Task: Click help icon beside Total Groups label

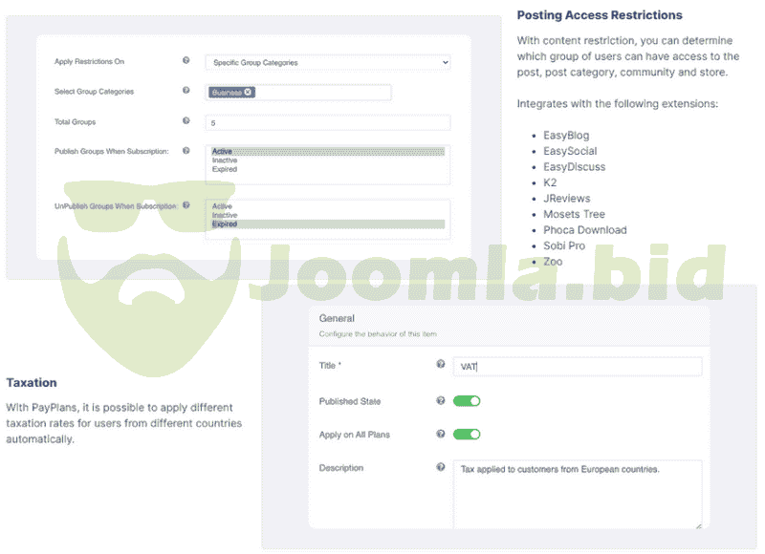Action: tap(186, 122)
